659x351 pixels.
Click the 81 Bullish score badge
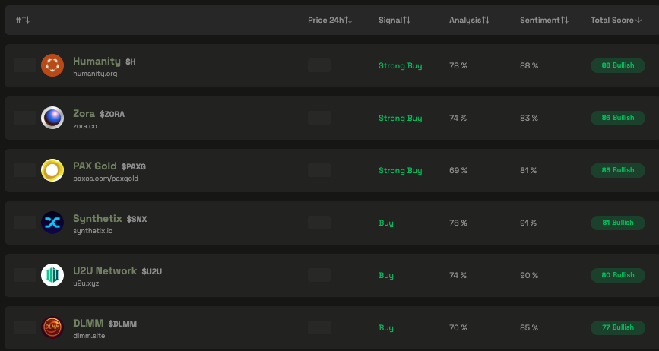(617, 223)
